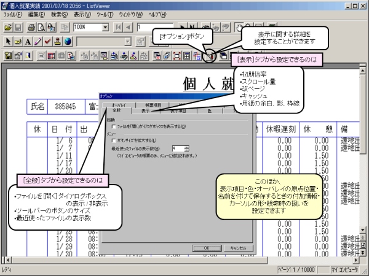The image size is (369, 276).
Task: Open the ヘルプ(H) menu
Action: click(157, 15)
